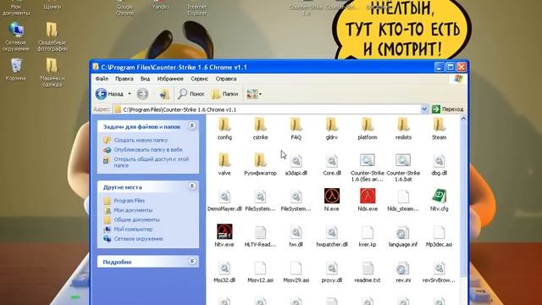
Task: Open the Назад history dropdown arrow
Action: [130, 94]
